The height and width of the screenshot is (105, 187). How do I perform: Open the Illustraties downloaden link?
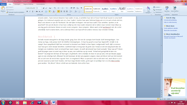(x=170, y=30)
